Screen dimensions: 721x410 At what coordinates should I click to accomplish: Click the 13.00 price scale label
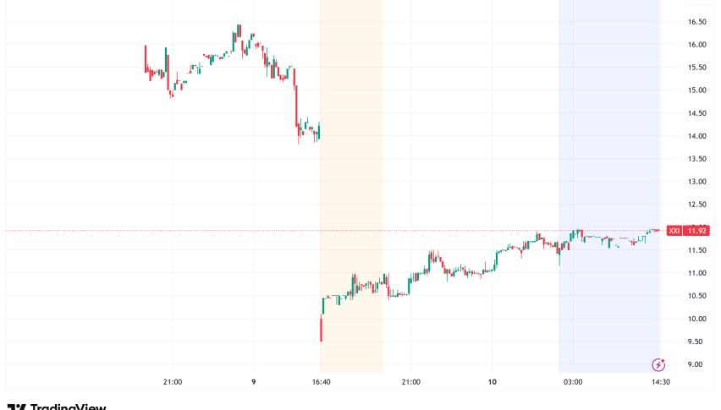697,182
